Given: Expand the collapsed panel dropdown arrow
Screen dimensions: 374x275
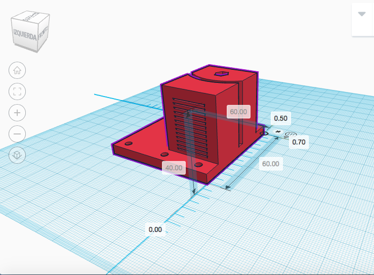Looking at the screenshot, I should [362, 14].
